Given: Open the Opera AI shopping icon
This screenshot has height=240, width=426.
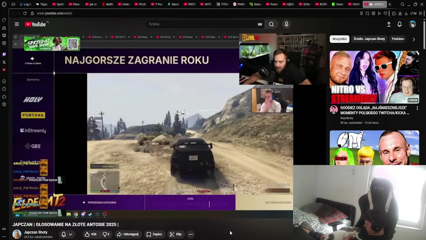Looking at the screenshot, I should [413, 13].
